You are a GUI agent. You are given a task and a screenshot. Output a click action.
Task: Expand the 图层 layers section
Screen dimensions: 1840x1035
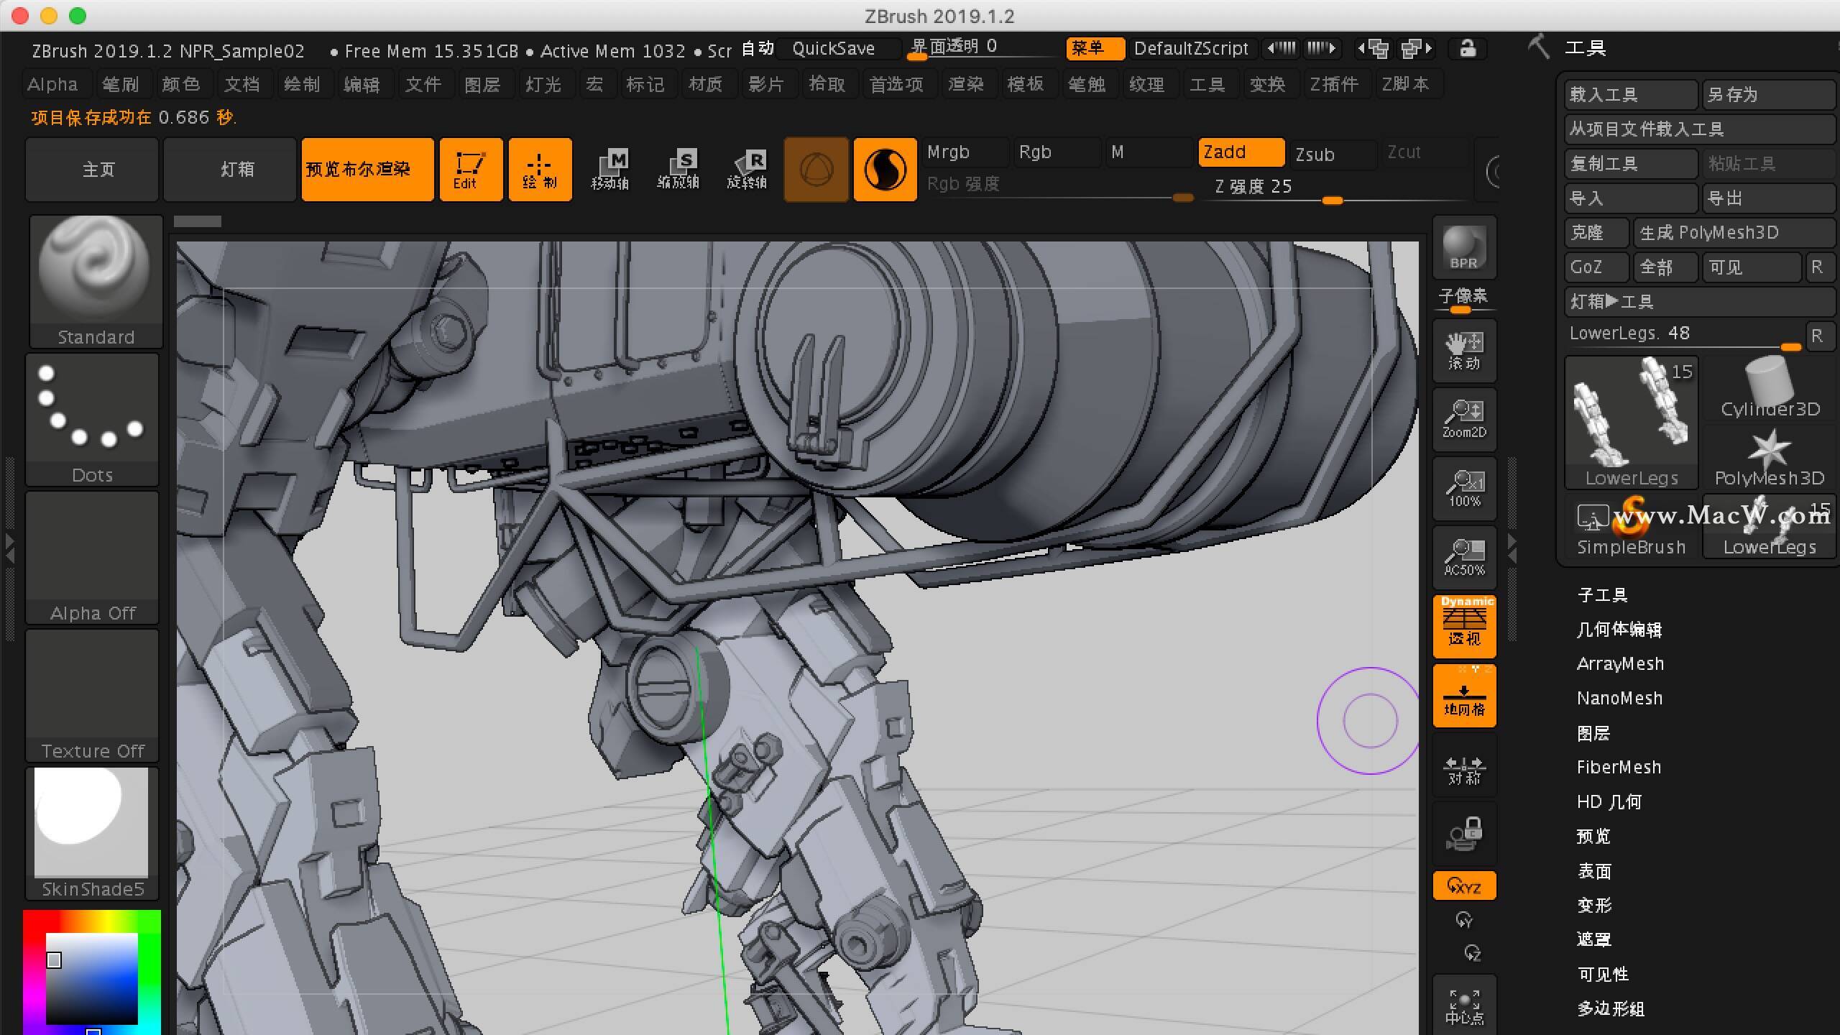(x=1593, y=733)
